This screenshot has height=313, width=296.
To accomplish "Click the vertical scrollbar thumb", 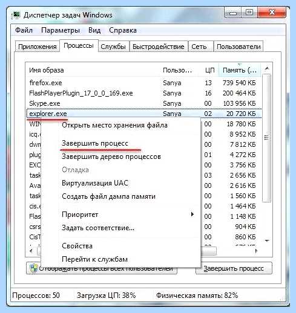I will coord(267,138).
